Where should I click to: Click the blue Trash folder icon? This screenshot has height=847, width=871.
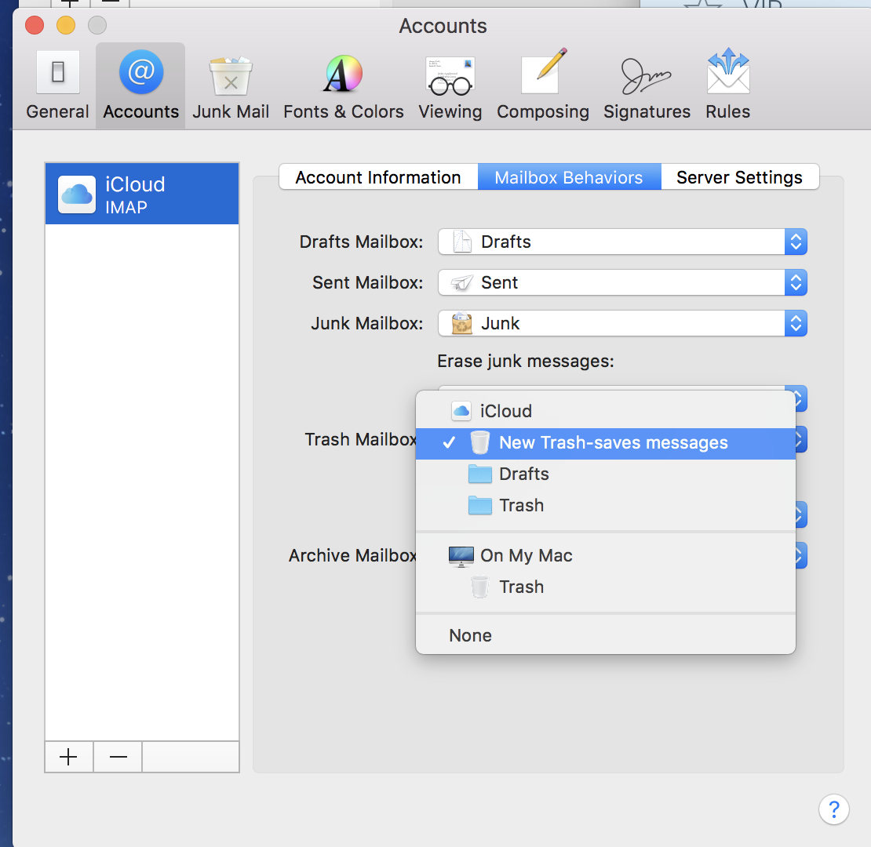click(x=480, y=506)
